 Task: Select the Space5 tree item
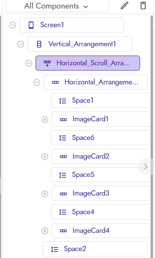(x=100, y=174)
